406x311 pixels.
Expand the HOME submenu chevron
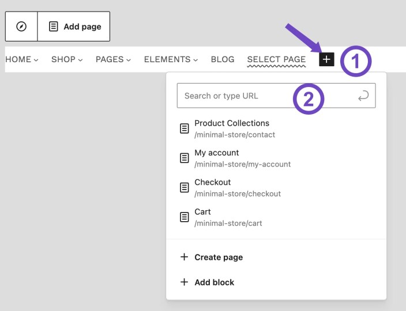click(36, 60)
